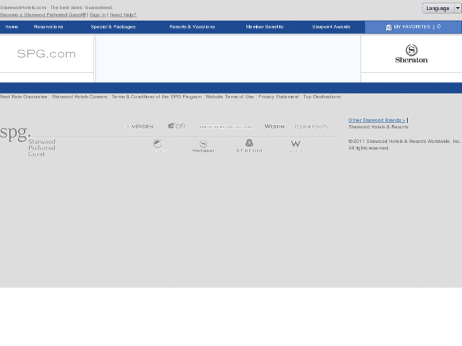
Task: Open the Member Benefits menu
Action: click(x=264, y=27)
